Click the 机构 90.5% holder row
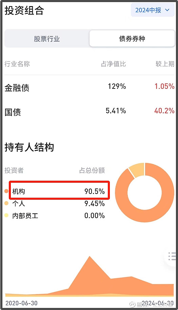178x310 pixels. pyautogui.click(x=59, y=191)
